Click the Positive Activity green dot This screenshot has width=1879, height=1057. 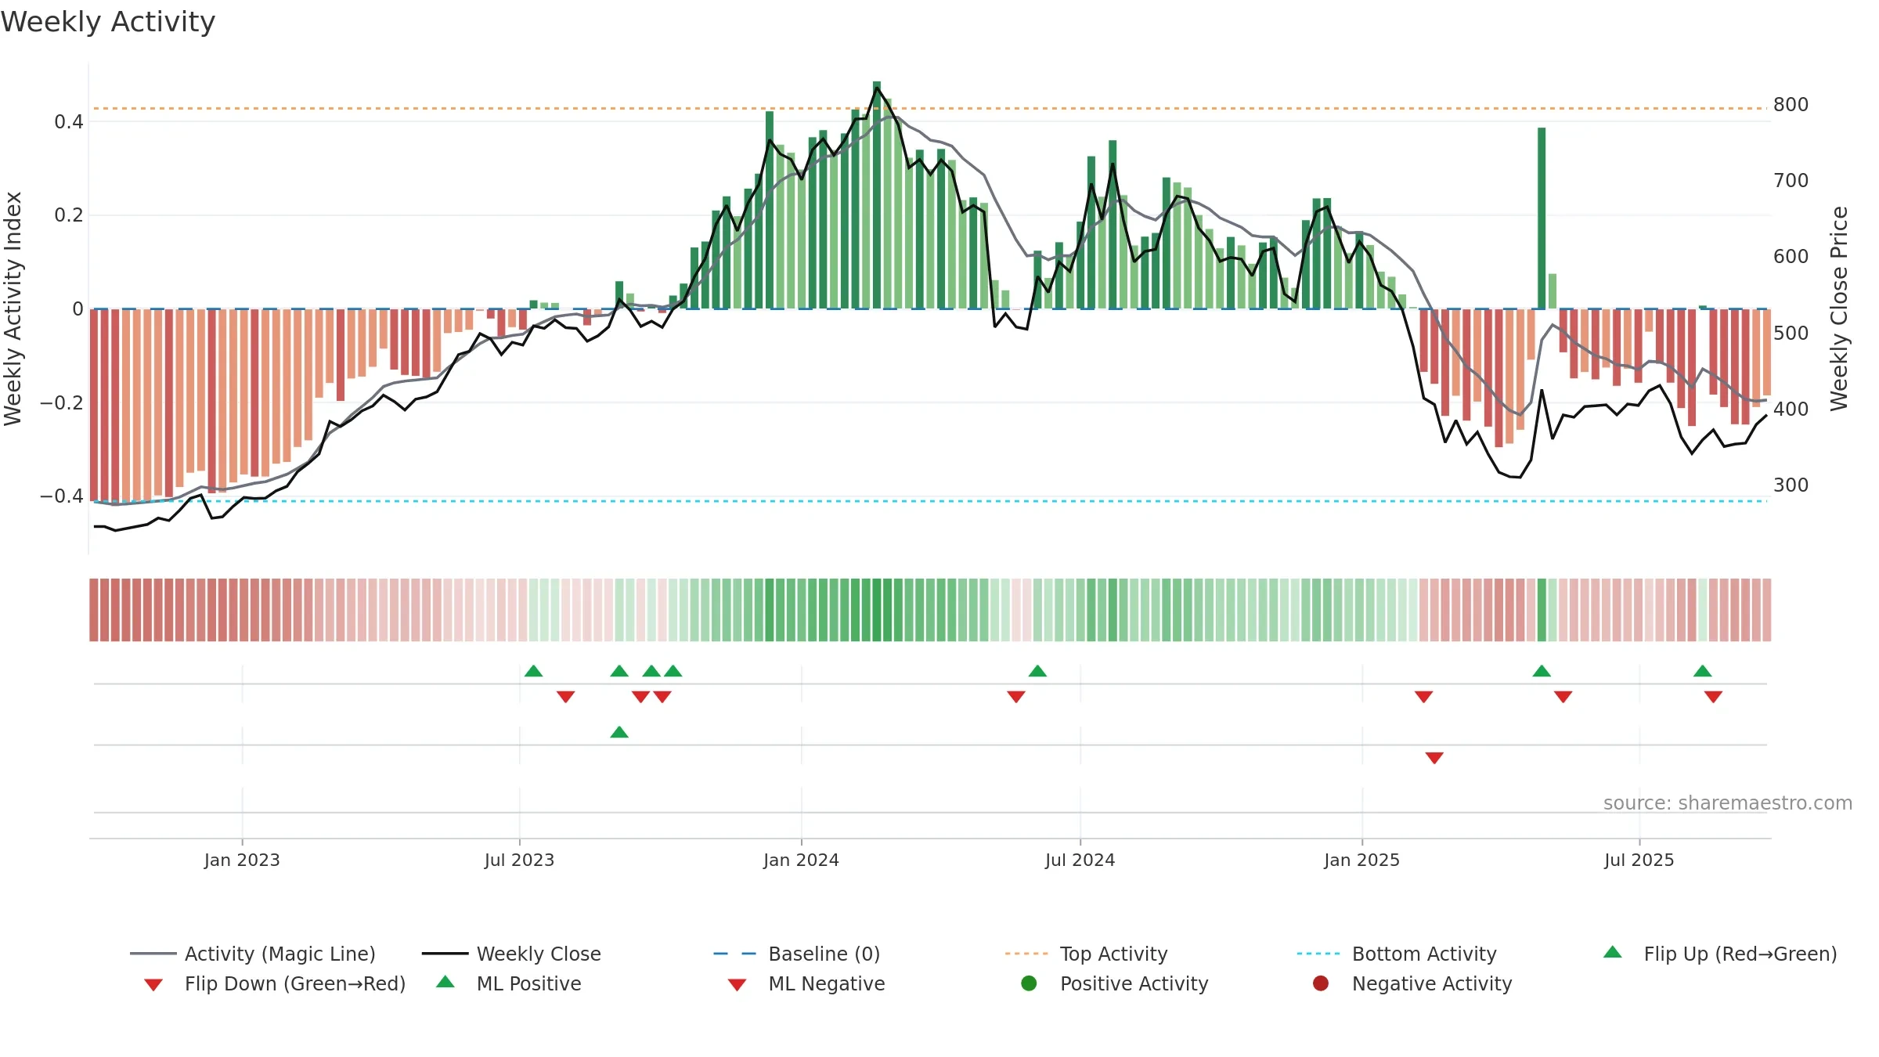(x=1029, y=983)
